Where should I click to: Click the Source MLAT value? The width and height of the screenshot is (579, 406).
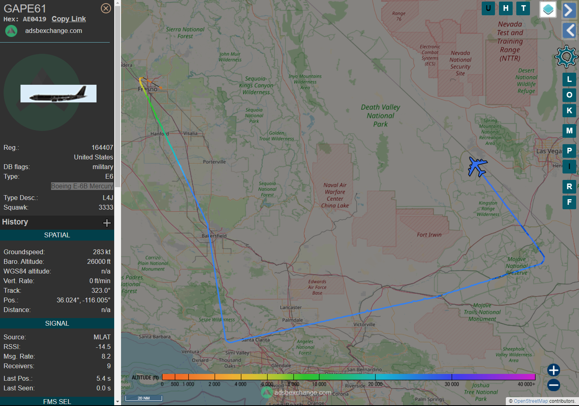click(x=102, y=337)
